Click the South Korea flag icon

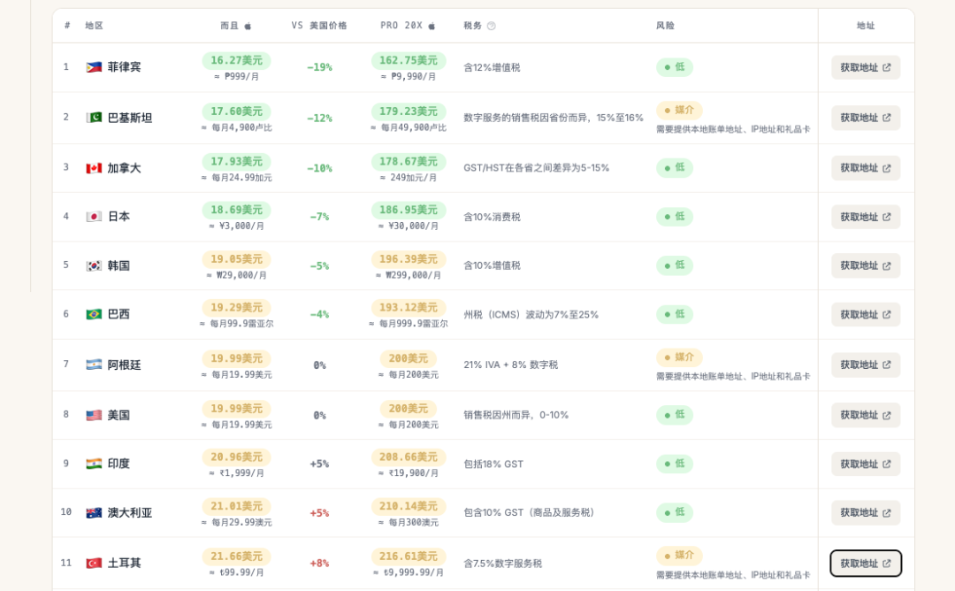point(94,265)
